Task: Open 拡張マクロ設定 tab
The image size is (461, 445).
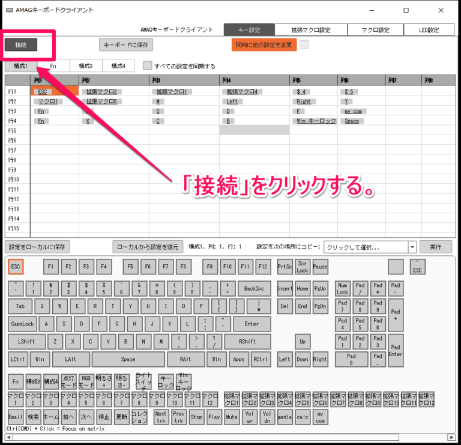Action: point(311,29)
